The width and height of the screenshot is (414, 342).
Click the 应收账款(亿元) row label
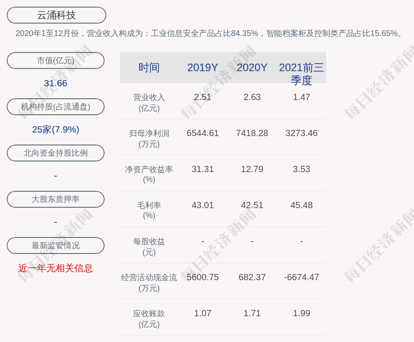pos(149,319)
